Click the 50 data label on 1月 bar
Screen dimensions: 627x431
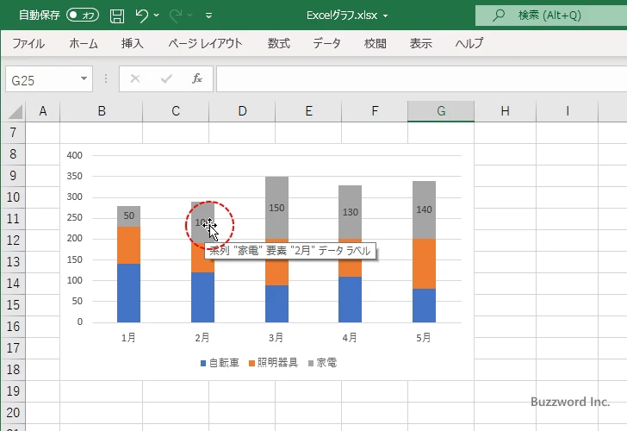[129, 215]
